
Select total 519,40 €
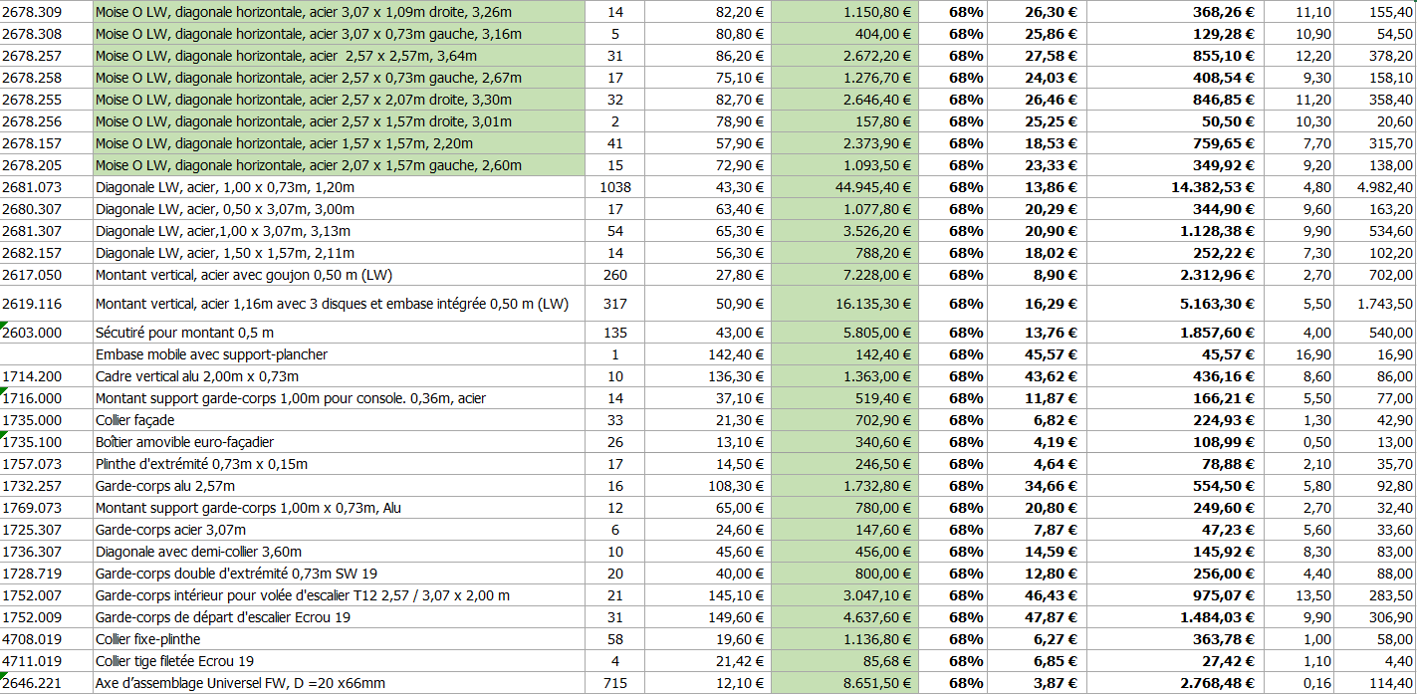(844, 398)
